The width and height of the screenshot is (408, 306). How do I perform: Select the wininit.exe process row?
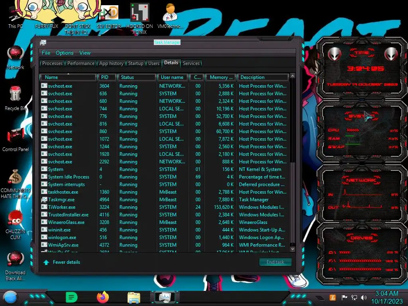point(165,230)
